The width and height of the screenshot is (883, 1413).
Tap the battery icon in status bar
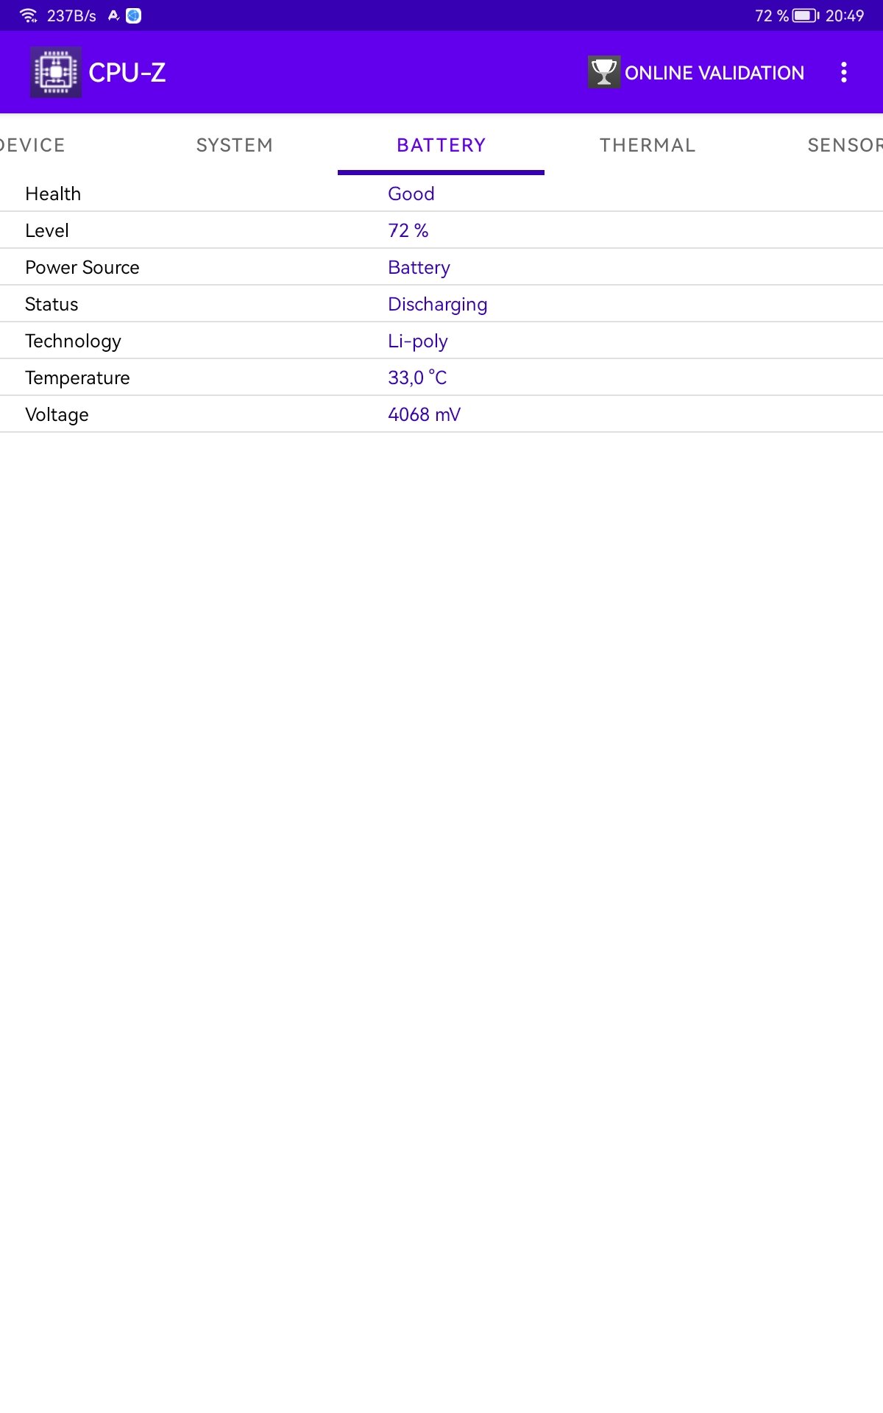(806, 15)
